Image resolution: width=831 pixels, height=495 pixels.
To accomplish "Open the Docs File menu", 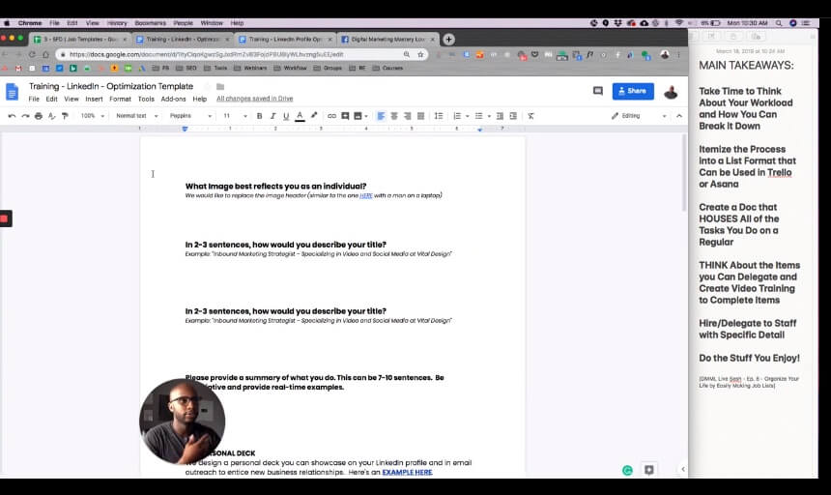I will click(x=34, y=100).
